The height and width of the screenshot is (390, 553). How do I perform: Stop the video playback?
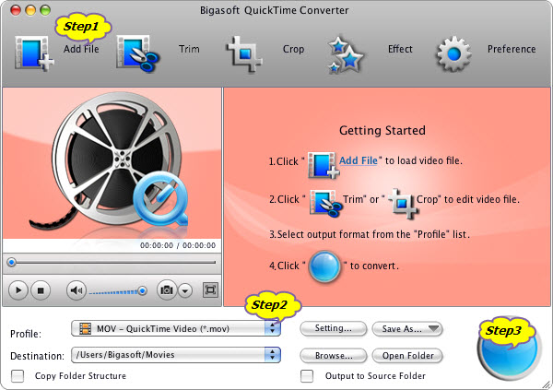click(x=41, y=290)
